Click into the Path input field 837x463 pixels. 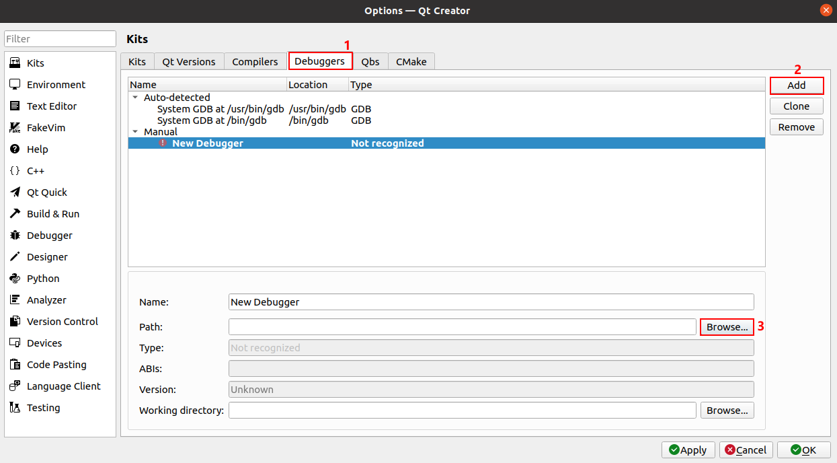463,327
